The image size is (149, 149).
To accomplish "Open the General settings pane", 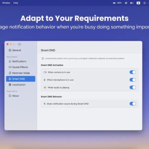I will pyautogui.click(x=21, y=50).
